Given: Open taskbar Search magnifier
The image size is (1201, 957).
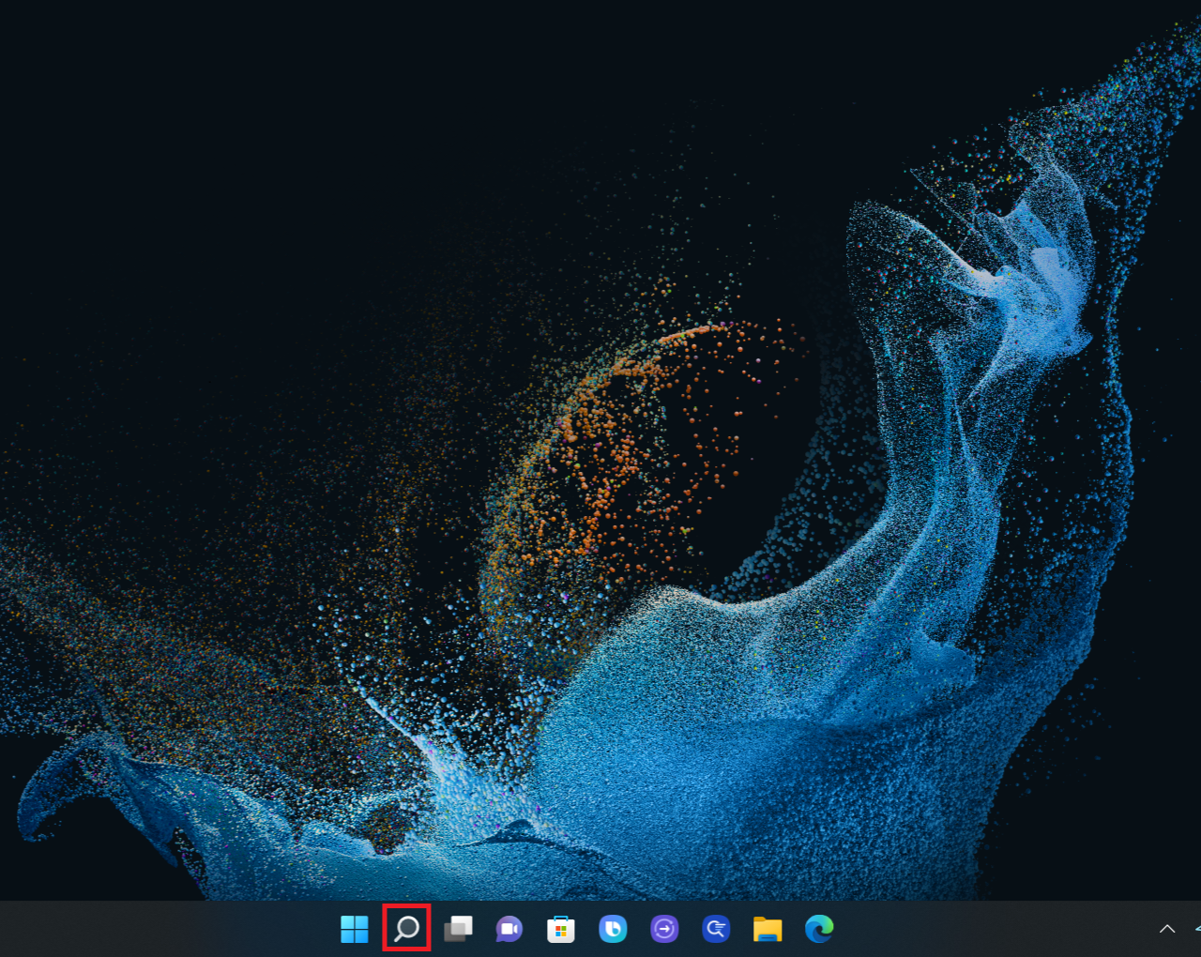Looking at the screenshot, I should click(x=406, y=929).
